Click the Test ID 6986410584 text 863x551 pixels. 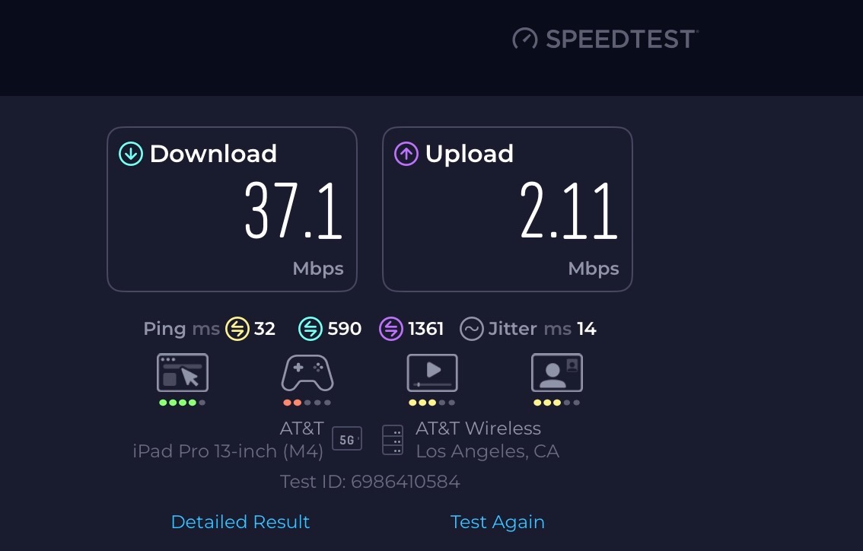click(x=371, y=482)
